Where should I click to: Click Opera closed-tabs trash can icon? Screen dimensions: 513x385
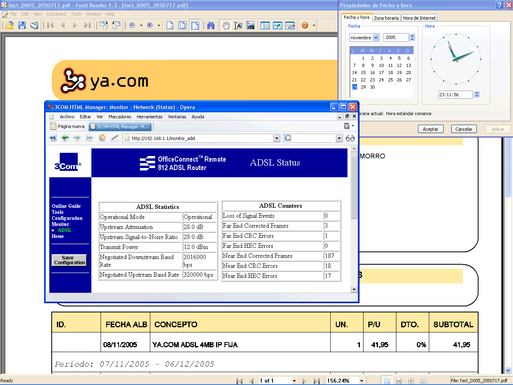tap(347, 126)
